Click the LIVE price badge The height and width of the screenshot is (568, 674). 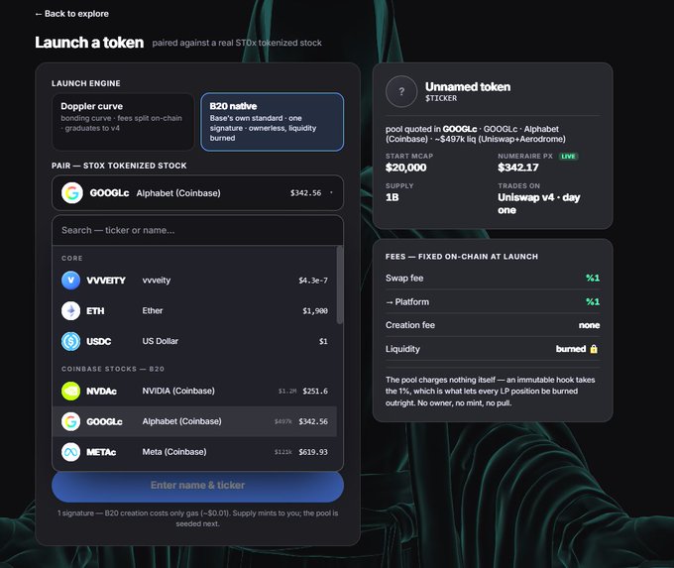click(568, 157)
